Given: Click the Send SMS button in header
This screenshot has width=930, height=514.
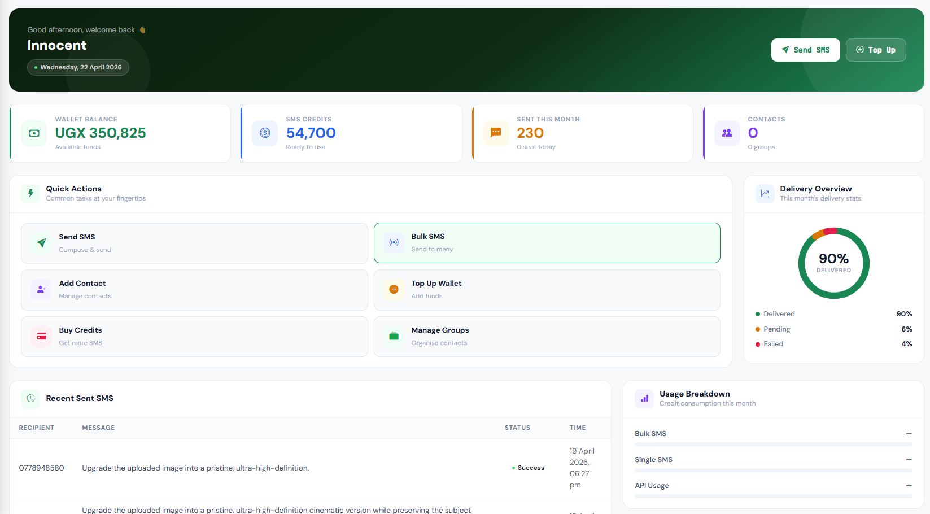Looking at the screenshot, I should tap(805, 50).
